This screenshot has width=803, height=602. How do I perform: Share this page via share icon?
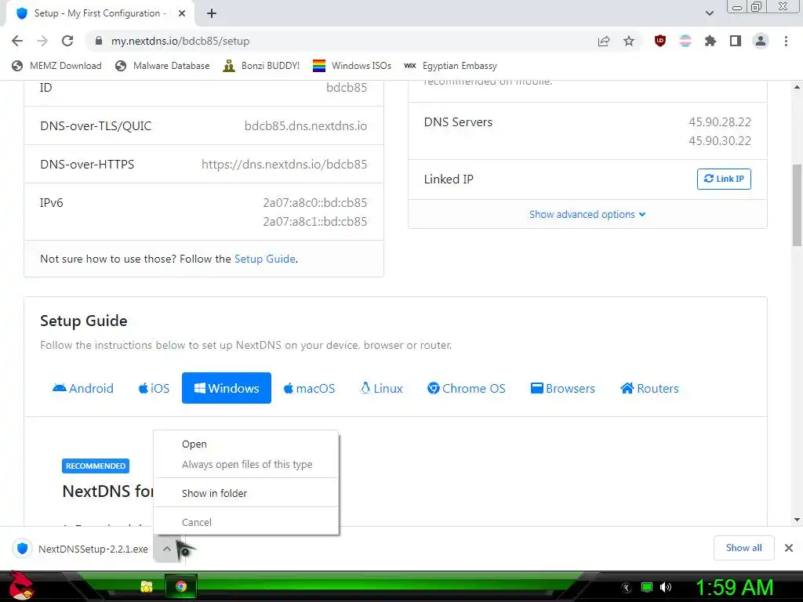coord(604,41)
